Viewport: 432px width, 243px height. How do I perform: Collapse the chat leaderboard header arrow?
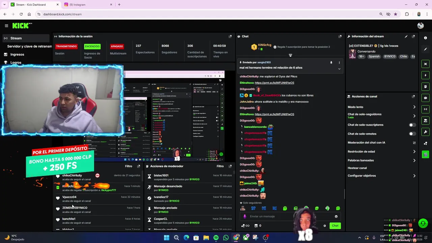(x=290, y=55)
